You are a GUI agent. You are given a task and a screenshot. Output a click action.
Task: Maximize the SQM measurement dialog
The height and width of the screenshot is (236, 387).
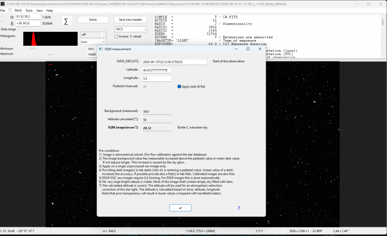click(x=248, y=49)
